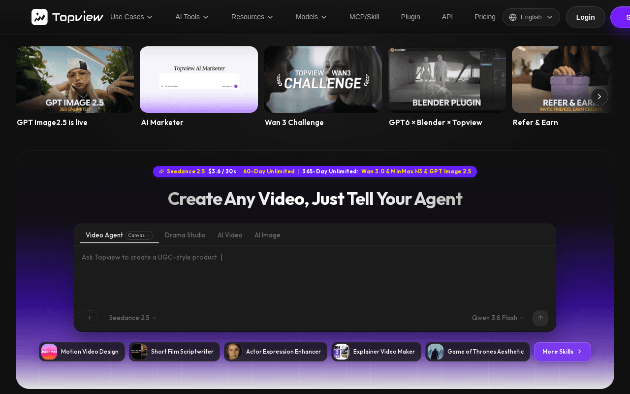Click the Game of Thrones Aesthetic icon
The width and height of the screenshot is (630, 394).
436,352
